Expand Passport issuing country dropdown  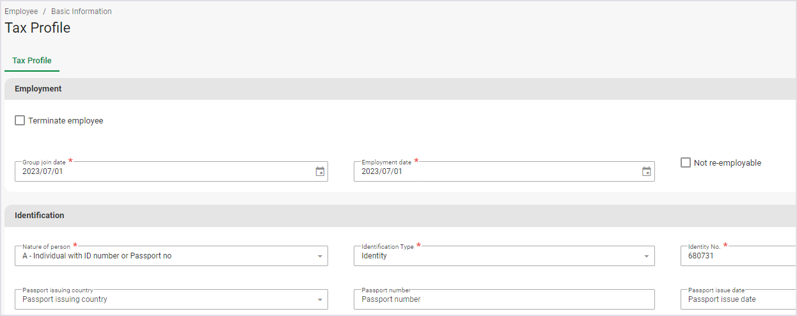pos(320,299)
